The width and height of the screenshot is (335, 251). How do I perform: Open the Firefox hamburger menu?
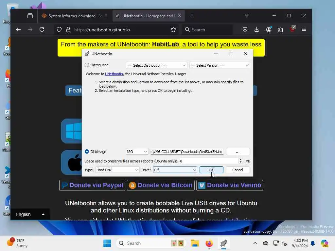pyautogui.click(x=304, y=29)
